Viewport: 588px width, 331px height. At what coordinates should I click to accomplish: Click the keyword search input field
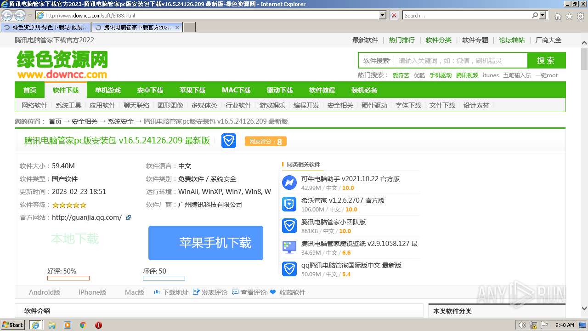[x=461, y=61]
